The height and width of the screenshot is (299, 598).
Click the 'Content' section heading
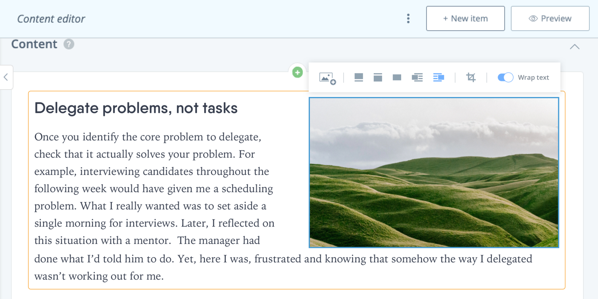34,44
